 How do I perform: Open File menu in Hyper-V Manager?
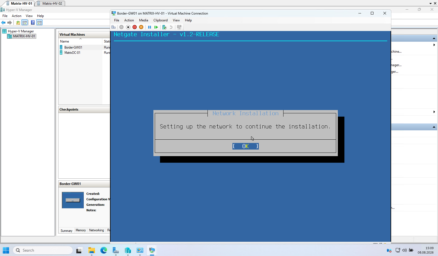click(x=5, y=16)
